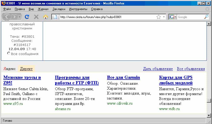The image size is (212, 124).
Task: Open the back/forward history dropdown arrow
Action: tap(20, 17)
